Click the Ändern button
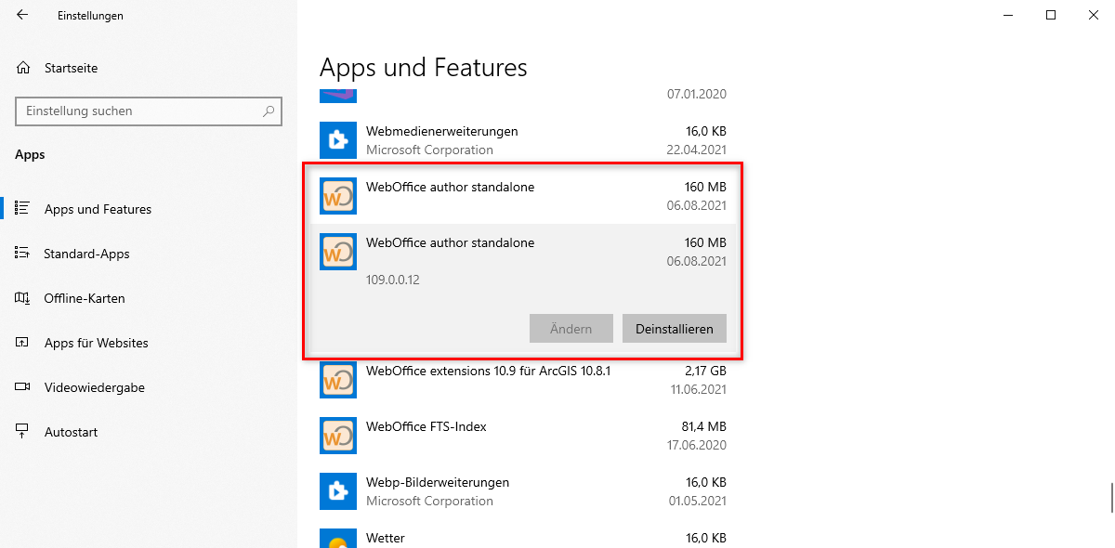1115x548 pixels. coord(571,328)
